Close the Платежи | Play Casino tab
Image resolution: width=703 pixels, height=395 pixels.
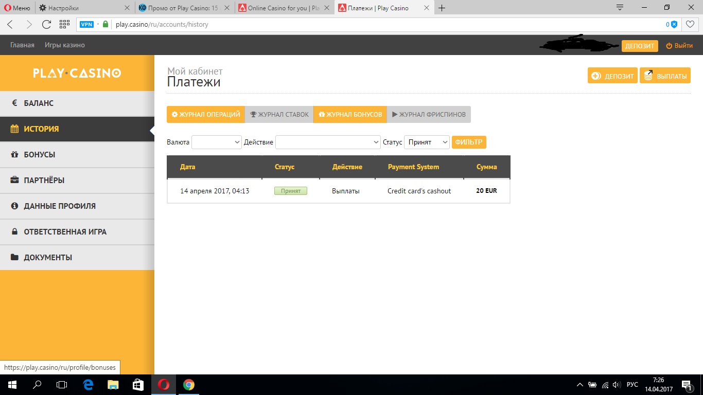tap(427, 8)
